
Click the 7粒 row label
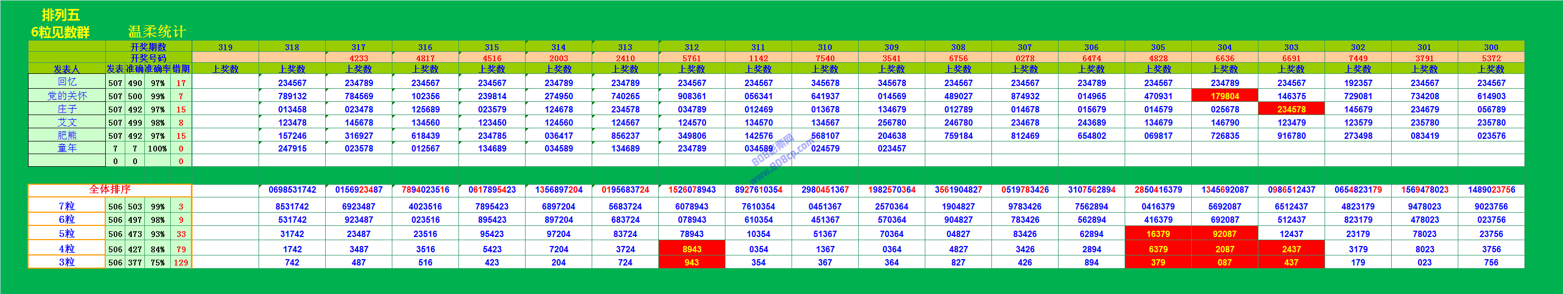(67, 206)
